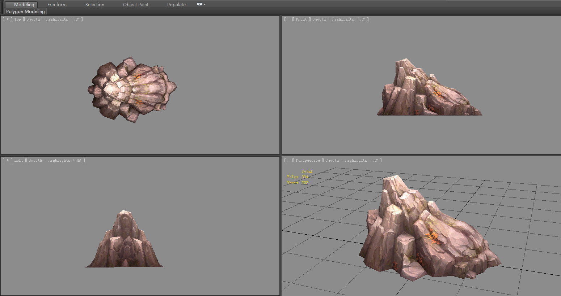Open Top viewport Smooth + Highlights shading menu
561x296 pixels.
click(52, 19)
